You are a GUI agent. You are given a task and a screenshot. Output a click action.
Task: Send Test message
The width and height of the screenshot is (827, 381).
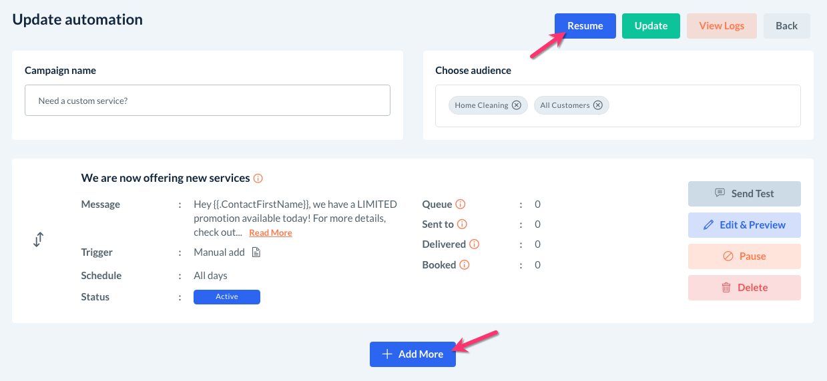click(744, 194)
